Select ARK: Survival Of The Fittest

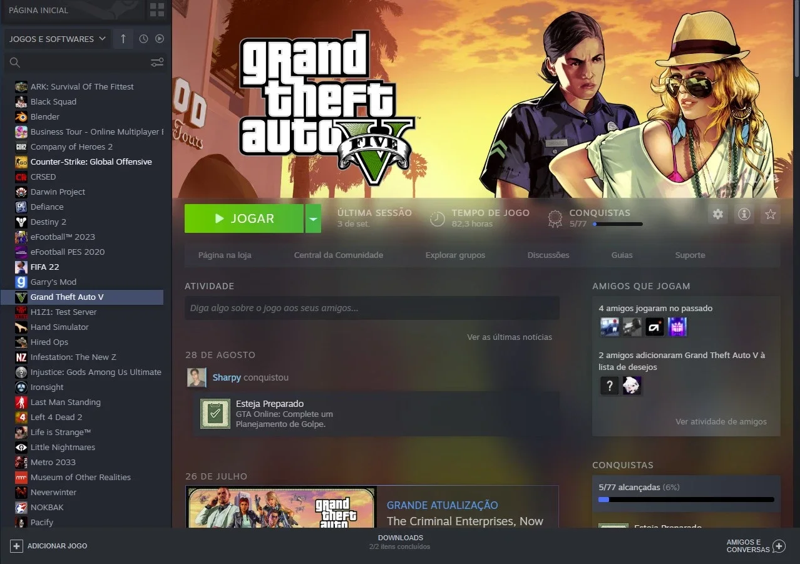tap(82, 86)
